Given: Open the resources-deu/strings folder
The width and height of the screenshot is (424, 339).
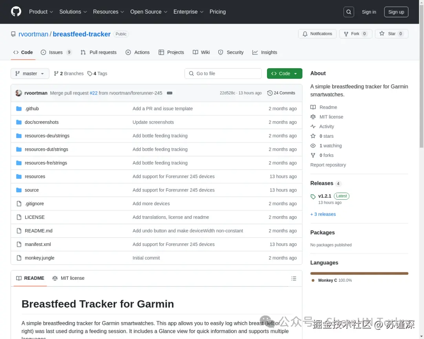Looking at the screenshot, I should tap(47, 136).
